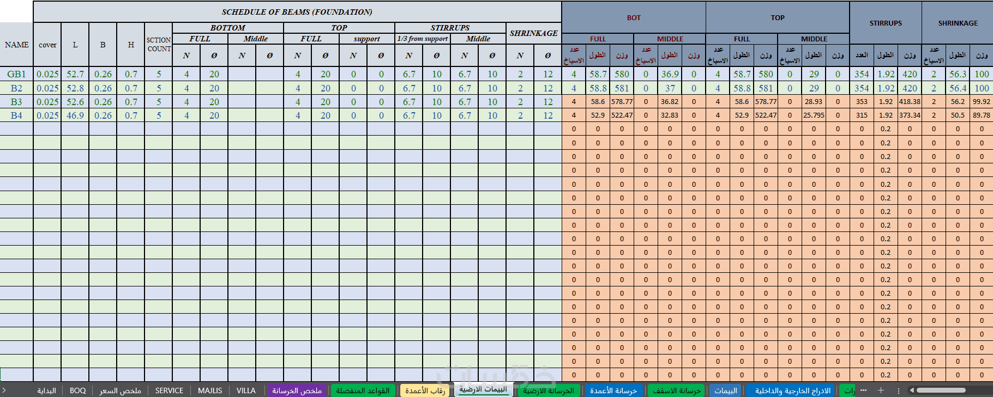Select the B2 beam name cell
Image resolution: width=993 pixels, height=397 pixels.
16,88
